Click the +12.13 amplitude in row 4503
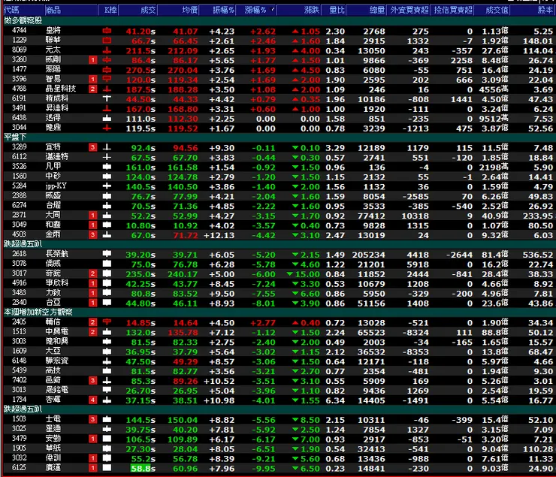Image resolution: width=556 pixels, height=477 pixels. click(219, 235)
